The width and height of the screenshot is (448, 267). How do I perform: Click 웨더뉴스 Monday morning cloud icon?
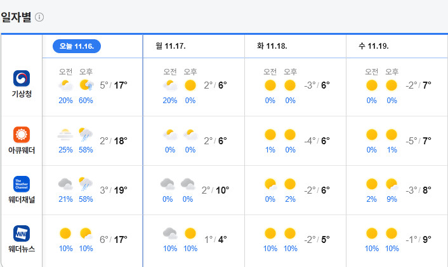pos(169,233)
